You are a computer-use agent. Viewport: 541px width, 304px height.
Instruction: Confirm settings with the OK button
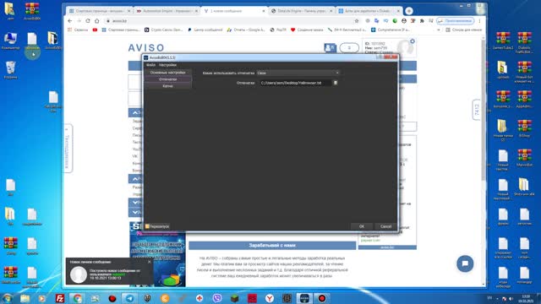pos(362,226)
